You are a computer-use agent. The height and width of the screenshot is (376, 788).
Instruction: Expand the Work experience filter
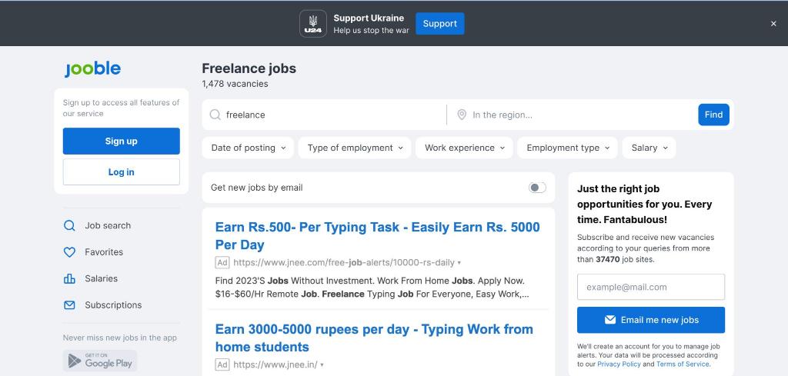click(465, 148)
